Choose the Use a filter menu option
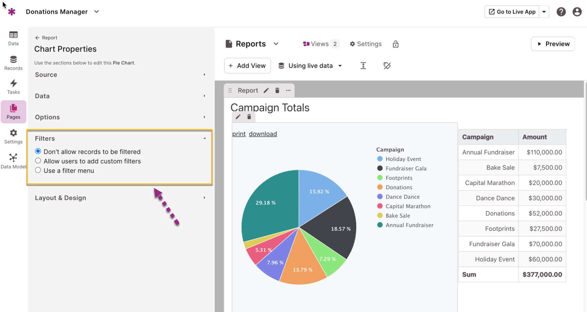The width and height of the screenshot is (587, 312). (38, 170)
